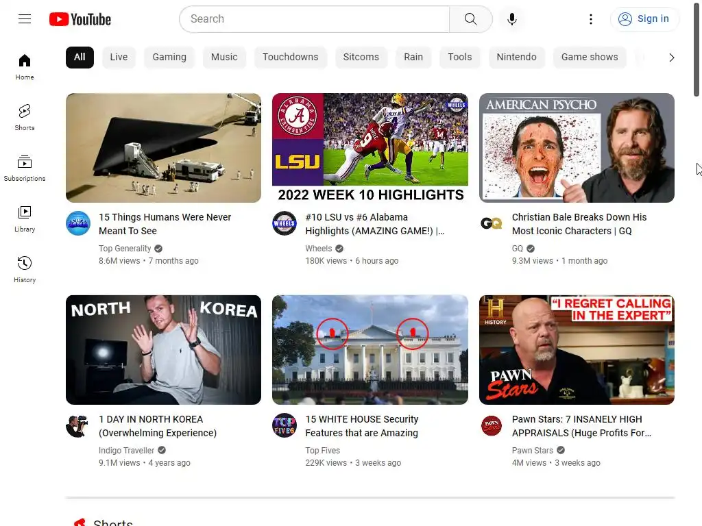Open the Indigo Traveller channel avatar
Viewport: 702px width, 526px height.
coord(78,425)
